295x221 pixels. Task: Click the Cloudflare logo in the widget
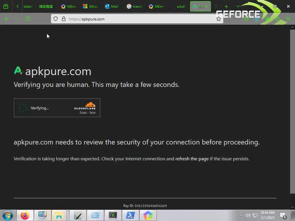pyautogui.click(x=85, y=106)
